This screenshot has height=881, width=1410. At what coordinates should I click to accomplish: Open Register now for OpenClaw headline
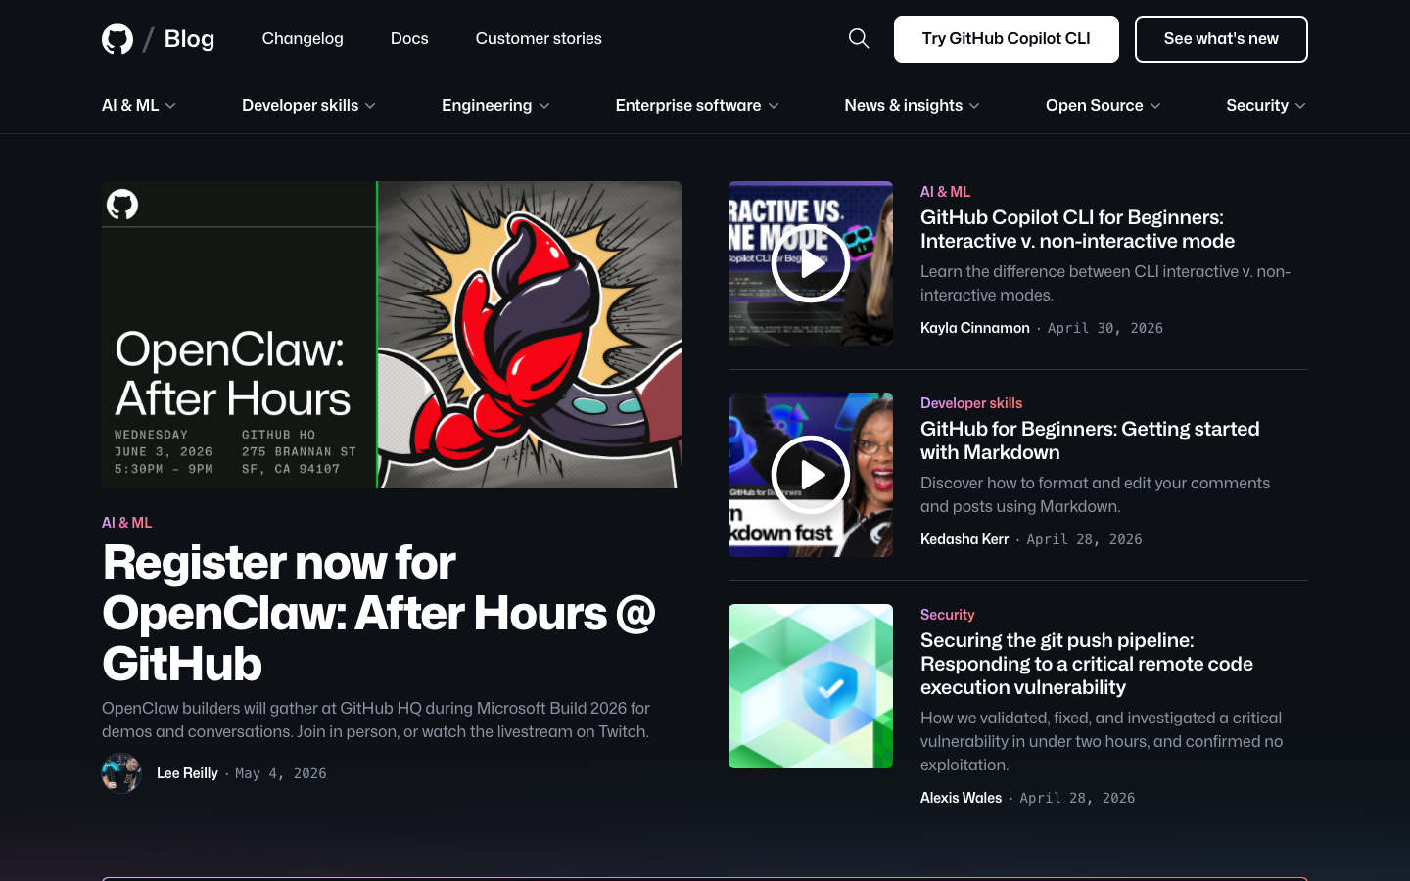click(x=379, y=613)
